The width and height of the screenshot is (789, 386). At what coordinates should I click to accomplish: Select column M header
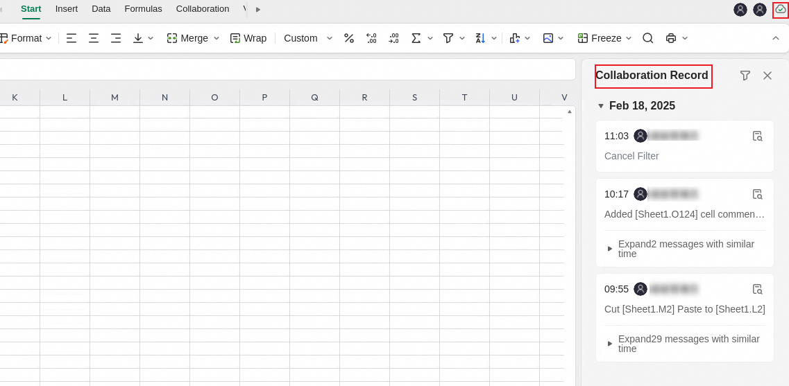pos(114,98)
